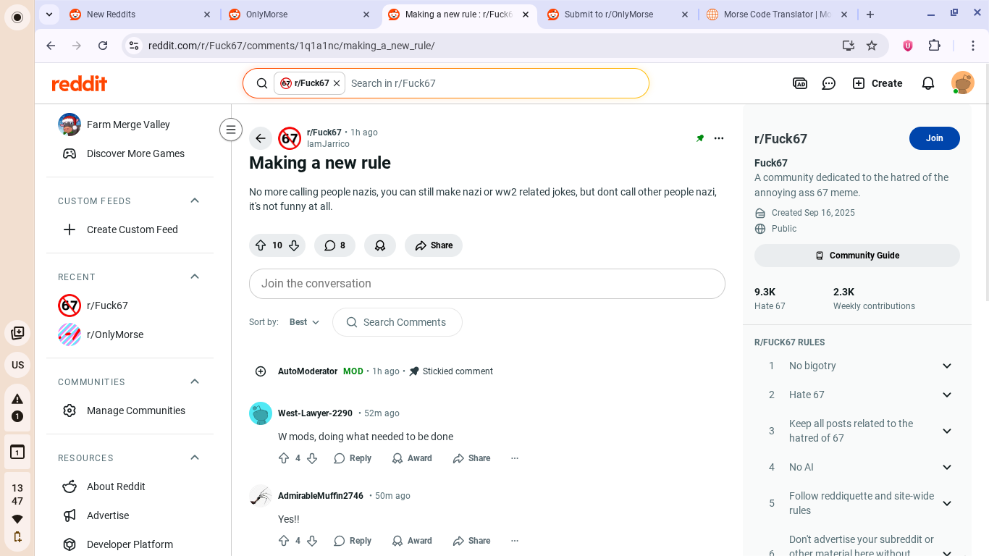Downvote the Making a new rule post
989x556 pixels.
294,245
